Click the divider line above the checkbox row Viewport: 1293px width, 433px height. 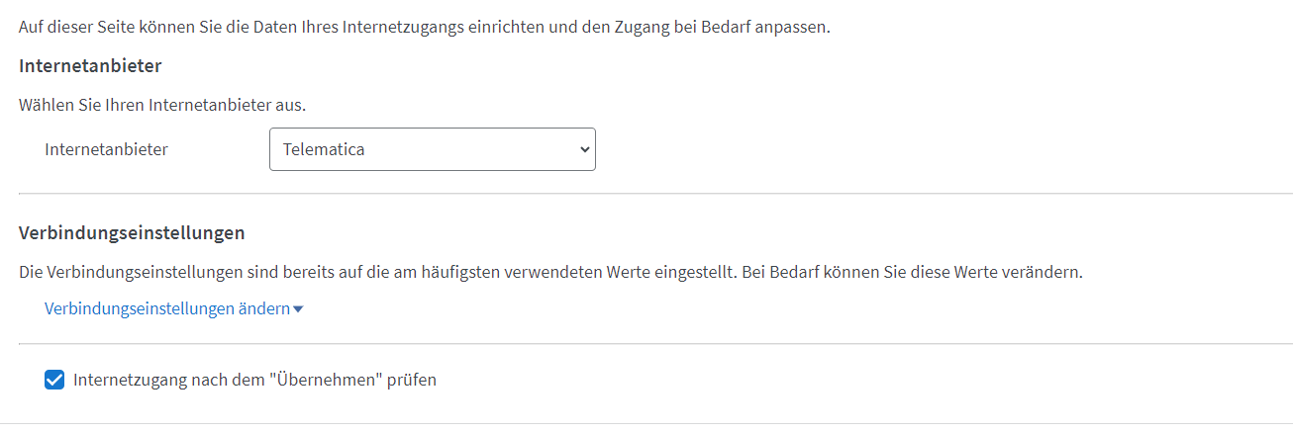(655, 344)
